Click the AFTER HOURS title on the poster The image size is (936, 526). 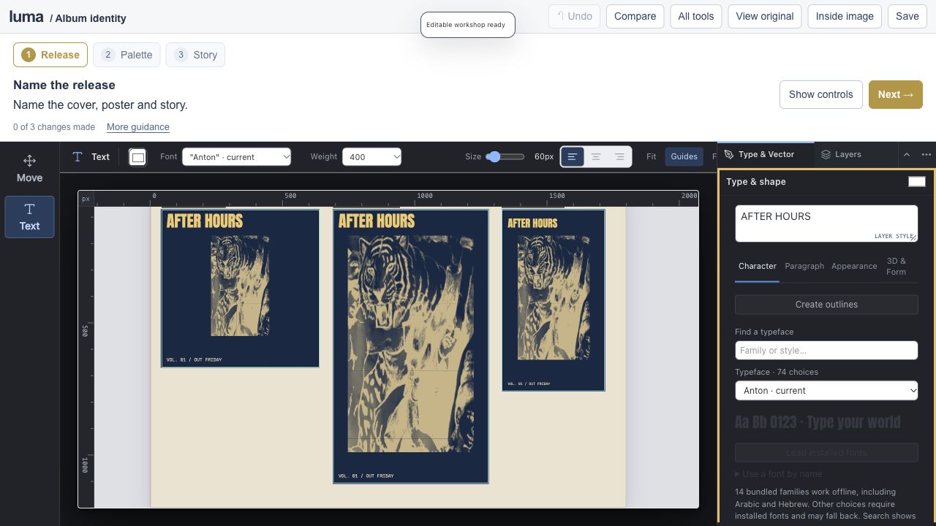click(377, 221)
